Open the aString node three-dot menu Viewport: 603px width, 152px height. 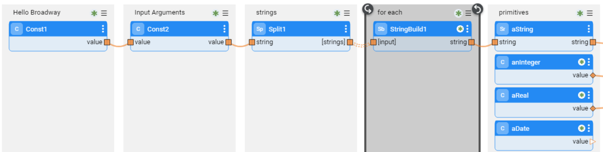589,29
